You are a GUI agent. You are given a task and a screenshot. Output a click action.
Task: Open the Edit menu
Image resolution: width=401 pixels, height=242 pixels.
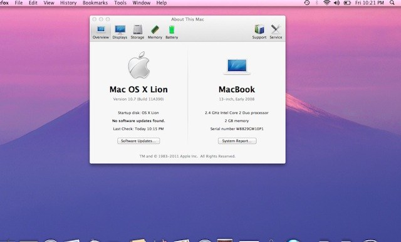click(x=33, y=3)
